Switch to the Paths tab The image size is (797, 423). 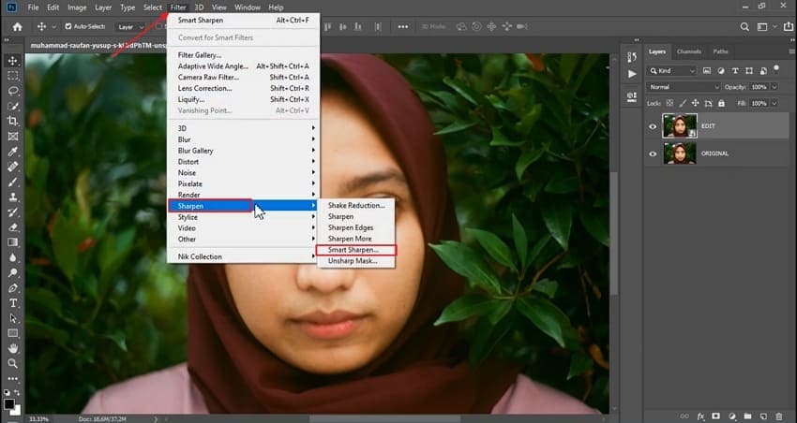pos(720,51)
